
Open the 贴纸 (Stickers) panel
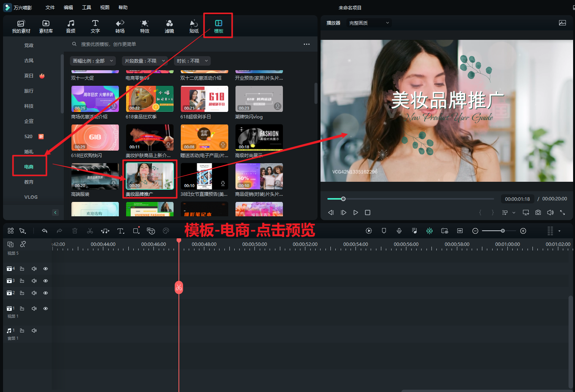194,26
